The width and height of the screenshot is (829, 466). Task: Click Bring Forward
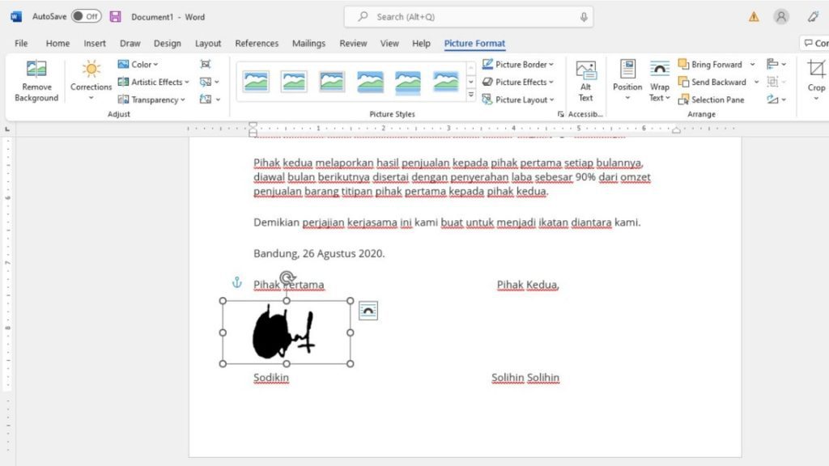click(x=710, y=64)
